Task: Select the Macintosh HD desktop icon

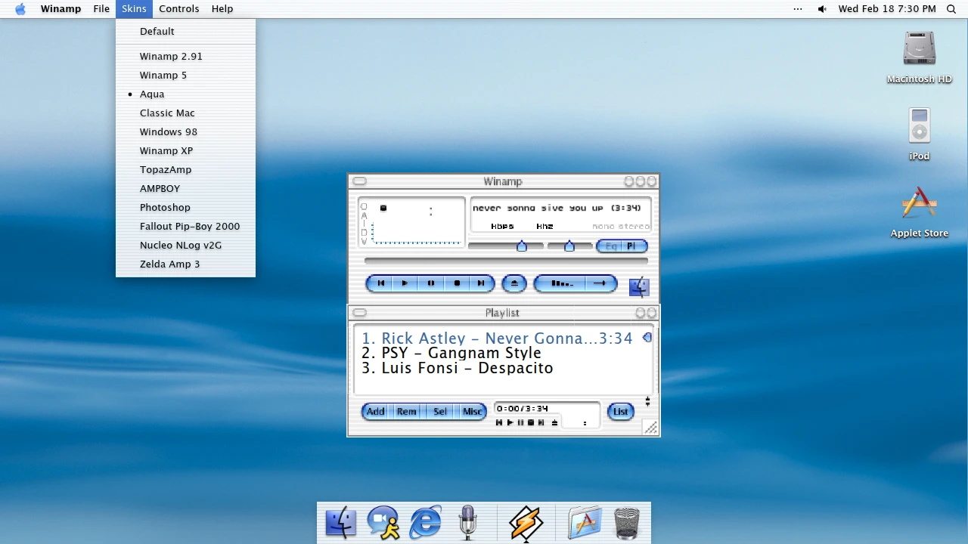Action: point(920,57)
